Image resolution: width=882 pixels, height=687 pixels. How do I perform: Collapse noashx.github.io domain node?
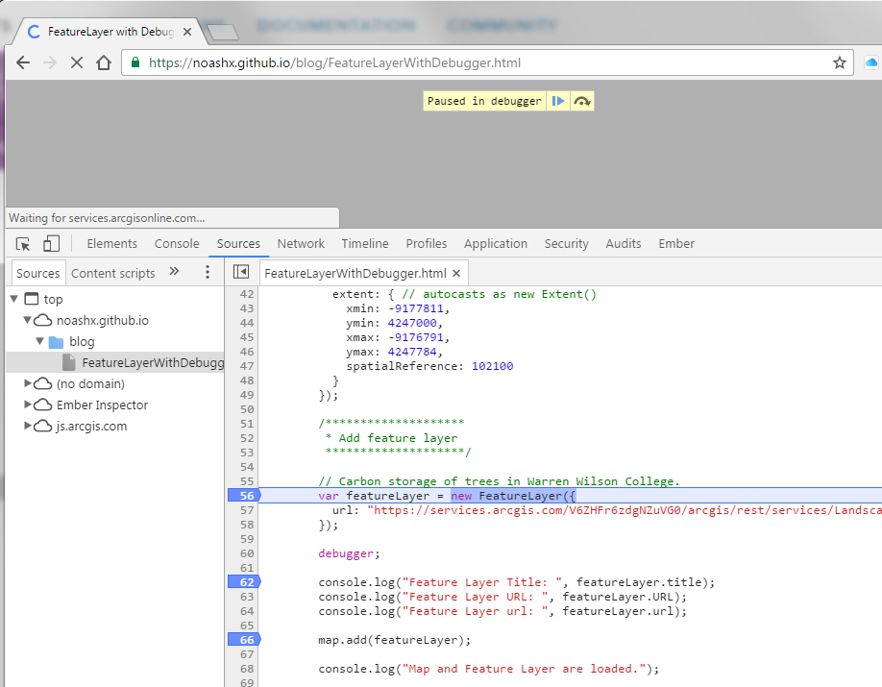click(x=27, y=320)
